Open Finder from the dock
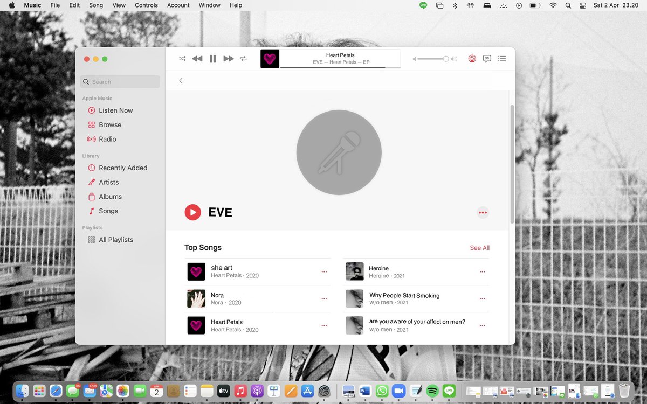This screenshot has height=404, width=647. [x=22, y=391]
